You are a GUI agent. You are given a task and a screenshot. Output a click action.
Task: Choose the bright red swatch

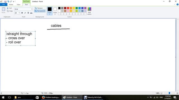pos(68,8)
